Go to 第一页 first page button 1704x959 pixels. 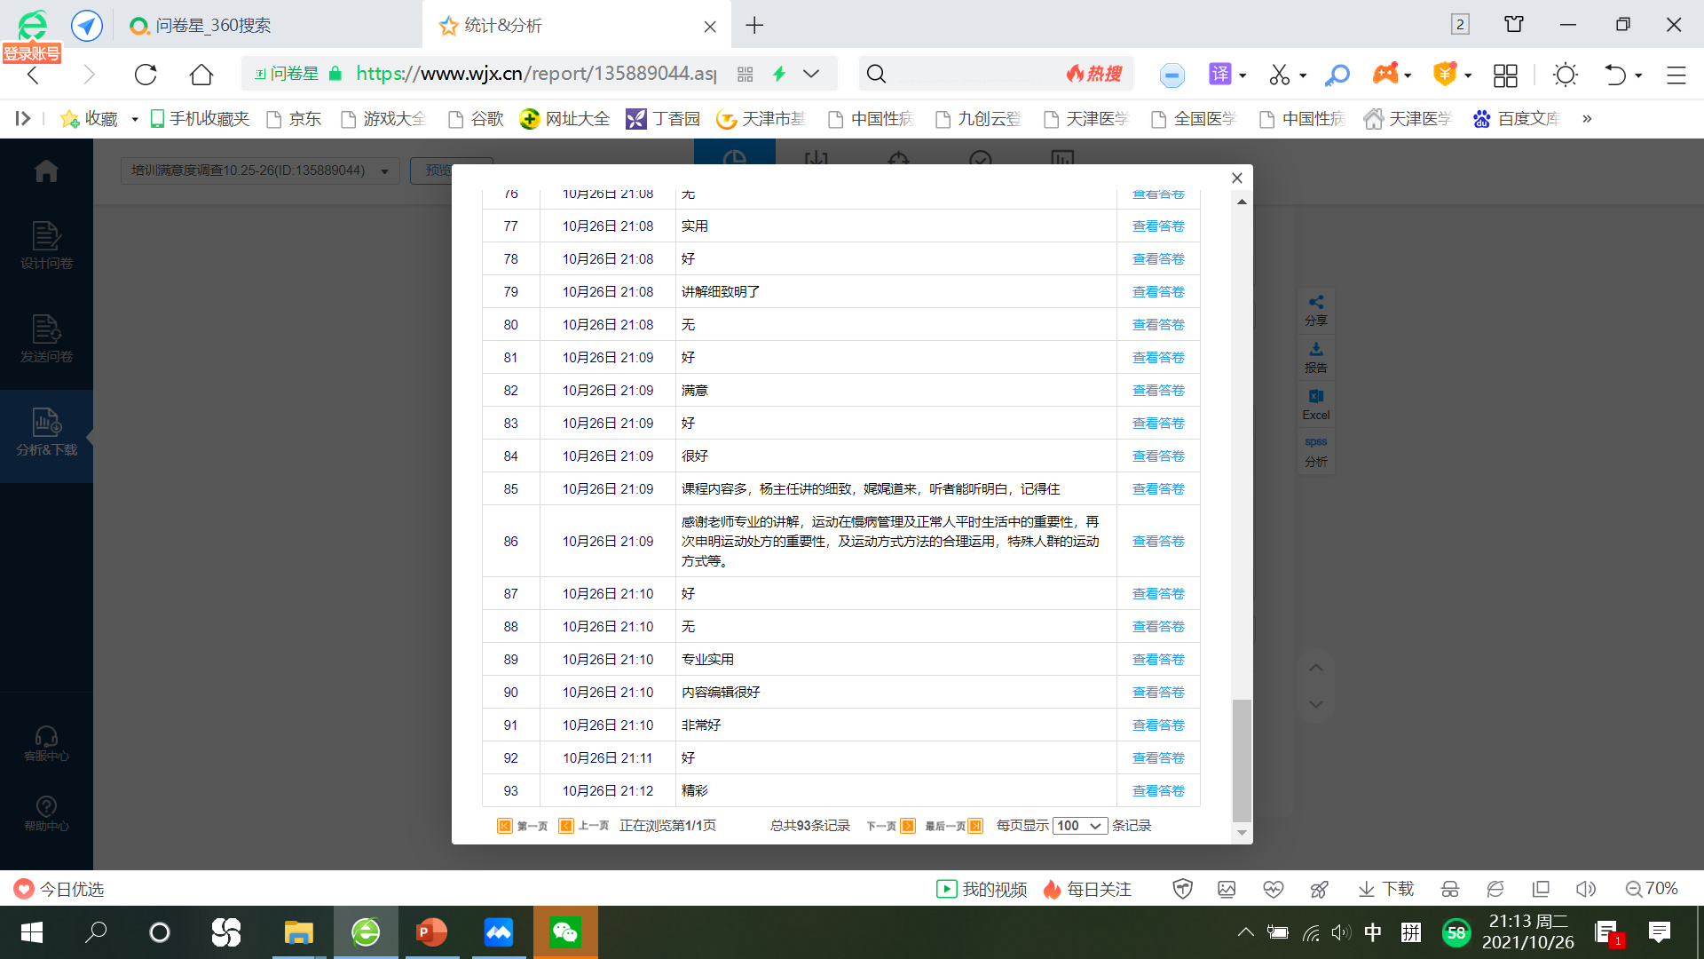[523, 826]
